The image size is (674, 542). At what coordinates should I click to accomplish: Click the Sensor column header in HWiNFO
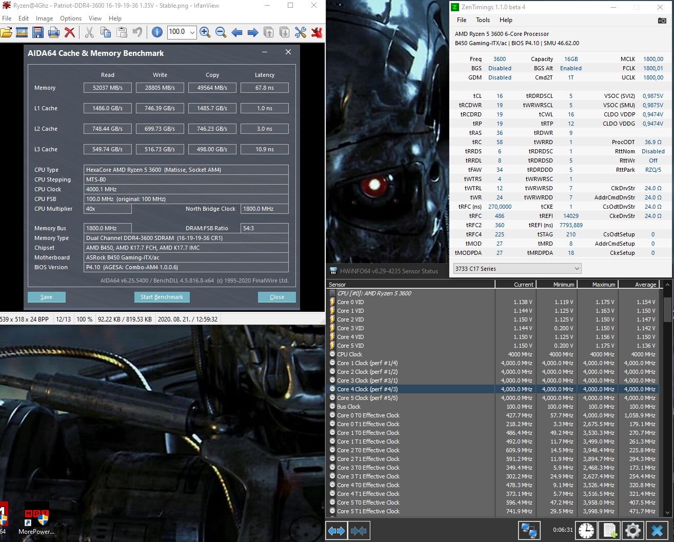tap(410, 284)
